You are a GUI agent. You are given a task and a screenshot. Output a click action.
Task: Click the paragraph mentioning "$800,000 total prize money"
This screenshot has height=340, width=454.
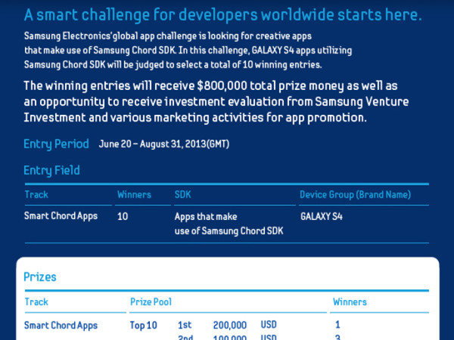click(x=216, y=102)
